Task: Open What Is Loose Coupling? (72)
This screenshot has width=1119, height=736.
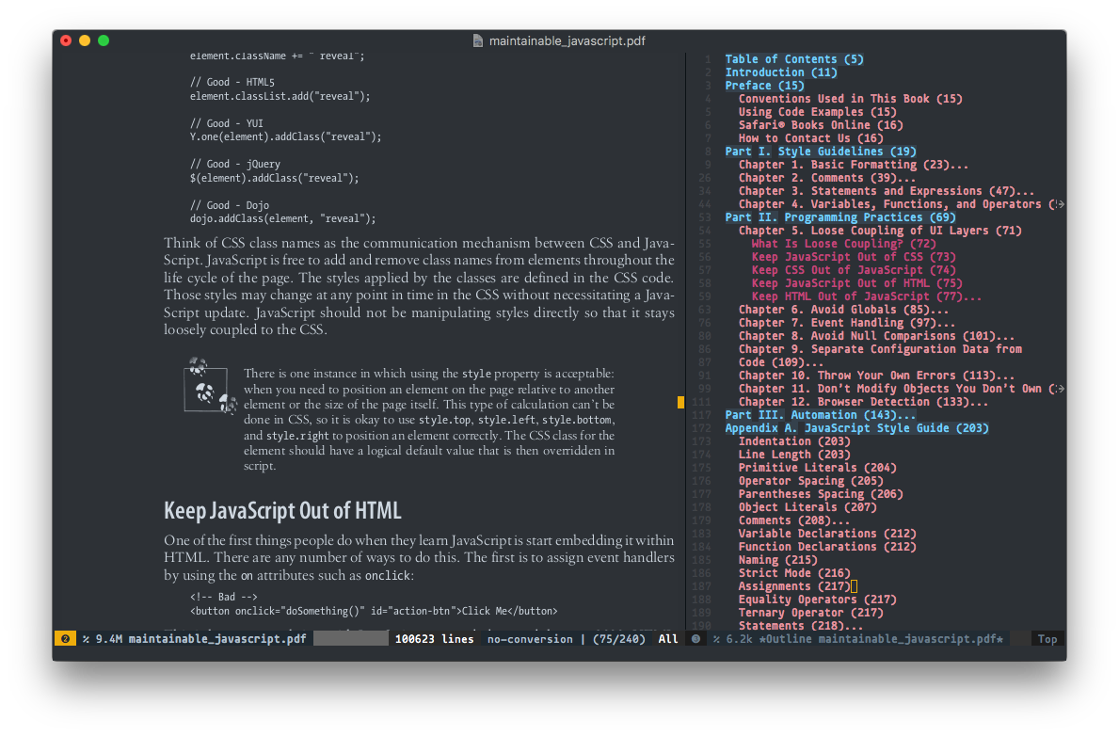Action: (843, 244)
